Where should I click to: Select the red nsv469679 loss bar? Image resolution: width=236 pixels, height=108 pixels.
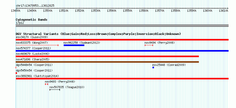(107, 56)
